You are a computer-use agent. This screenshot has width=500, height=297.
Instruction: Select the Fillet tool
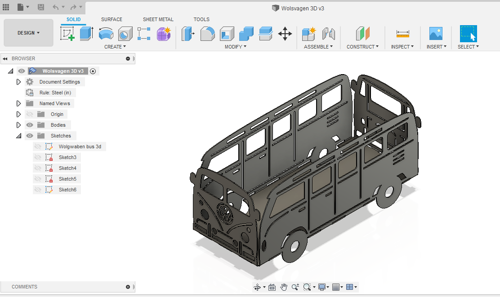pyautogui.click(x=207, y=33)
